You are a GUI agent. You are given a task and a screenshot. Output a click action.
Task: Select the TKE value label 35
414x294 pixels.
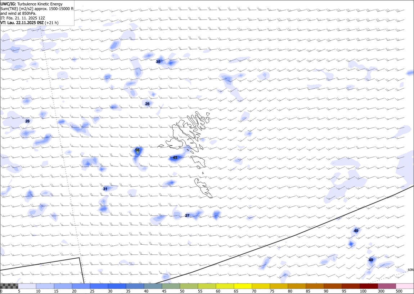click(x=158, y=62)
